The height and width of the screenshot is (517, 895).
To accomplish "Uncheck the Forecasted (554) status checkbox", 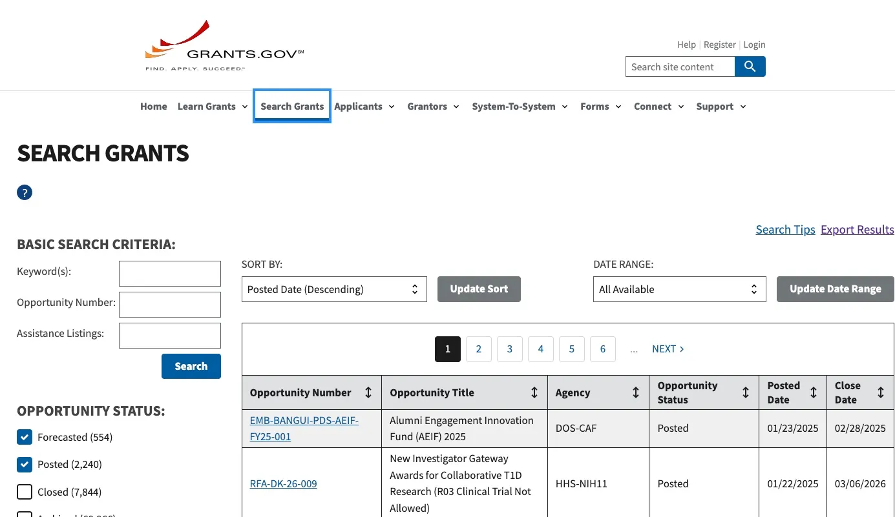I will click(x=25, y=437).
